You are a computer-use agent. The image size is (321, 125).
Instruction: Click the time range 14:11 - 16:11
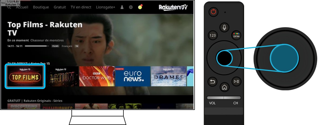[x=15, y=46]
